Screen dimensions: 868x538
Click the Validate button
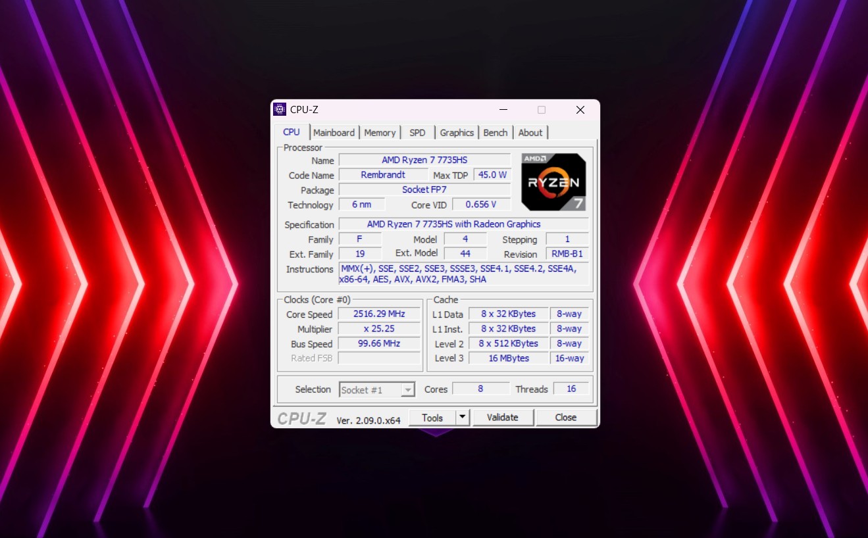pyautogui.click(x=503, y=418)
